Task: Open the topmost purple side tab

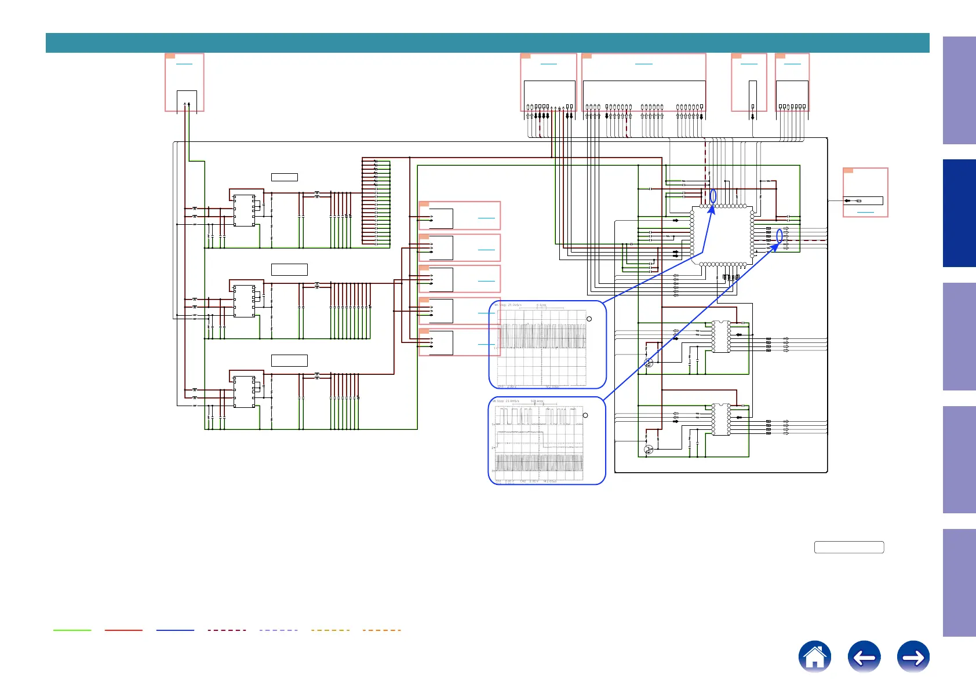Action: pos(959,90)
